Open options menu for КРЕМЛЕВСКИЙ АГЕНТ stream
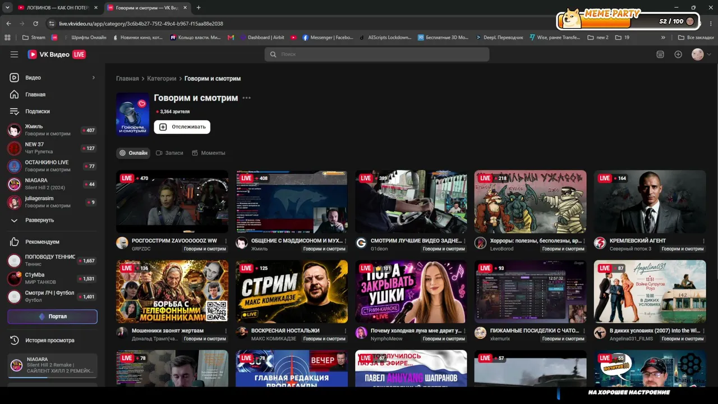This screenshot has height=404, width=718. pyautogui.click(x=704, y=241)
